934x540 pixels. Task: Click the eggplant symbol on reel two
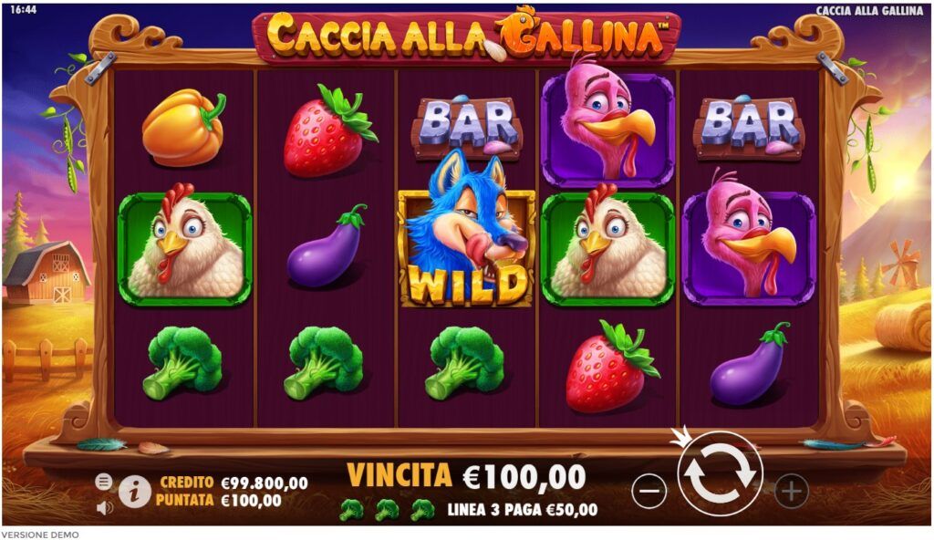327,247
